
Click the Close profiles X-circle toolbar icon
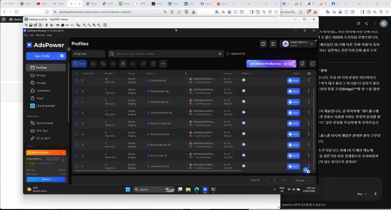pyautogui.click(x=113, y=64)
